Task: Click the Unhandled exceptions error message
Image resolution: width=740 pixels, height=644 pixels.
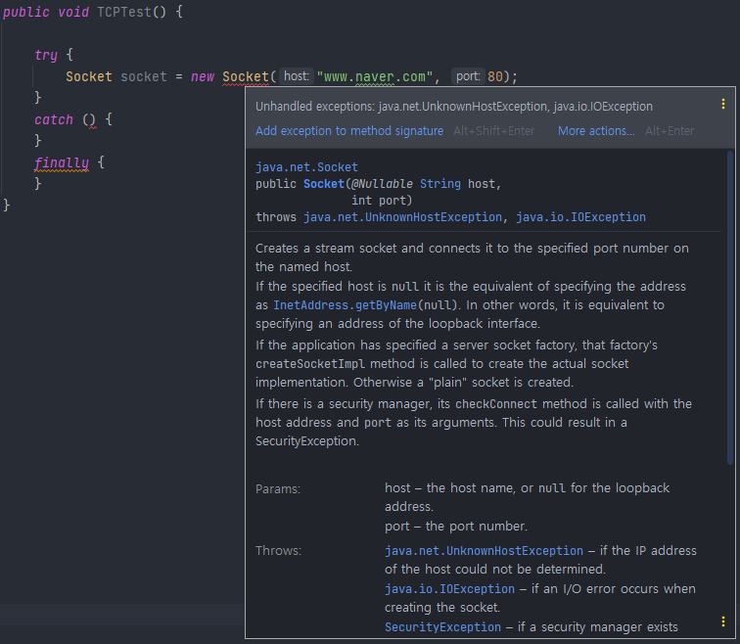Action: point(454,107)
